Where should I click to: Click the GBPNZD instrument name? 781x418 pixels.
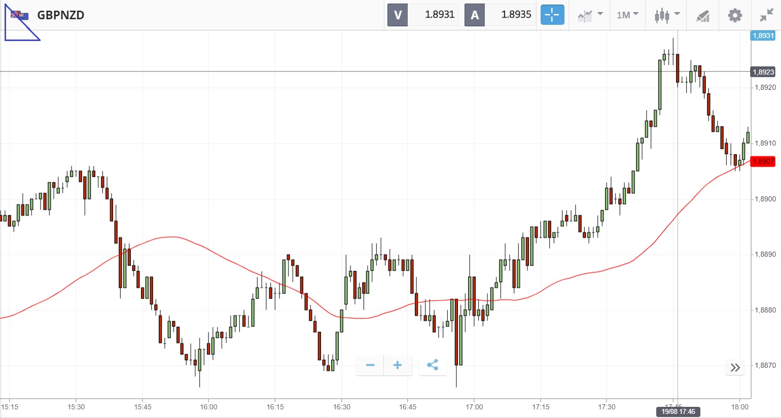[61, 15]
